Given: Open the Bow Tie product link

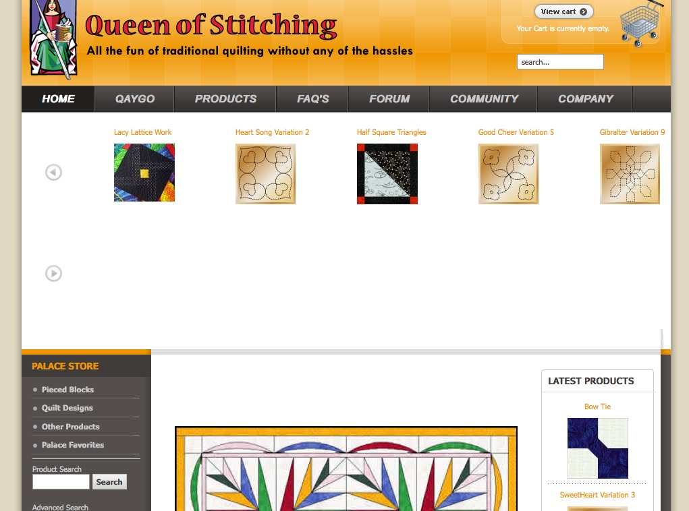Looking at the screenshot, I should point(597,407).
